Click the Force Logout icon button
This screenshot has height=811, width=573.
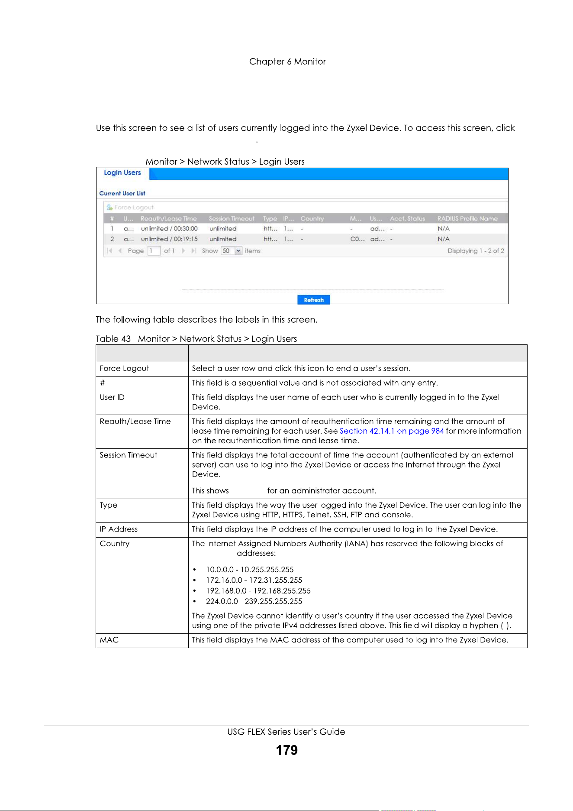(130, 208)
